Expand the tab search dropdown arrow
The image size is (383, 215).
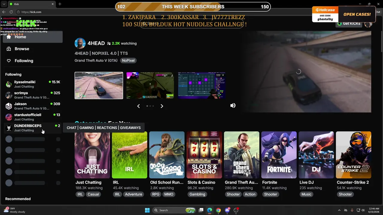[x=4, y=4]
